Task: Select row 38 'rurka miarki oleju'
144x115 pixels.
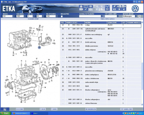Action: click(101, 82)
